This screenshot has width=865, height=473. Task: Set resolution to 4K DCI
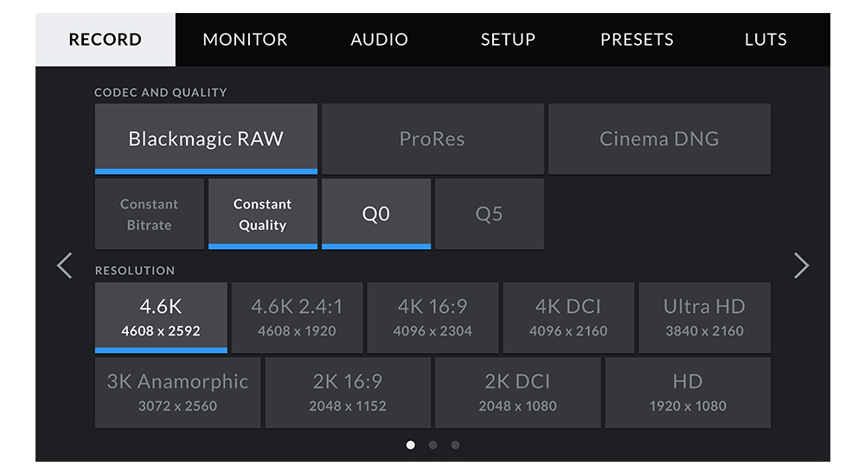point(568,317)
